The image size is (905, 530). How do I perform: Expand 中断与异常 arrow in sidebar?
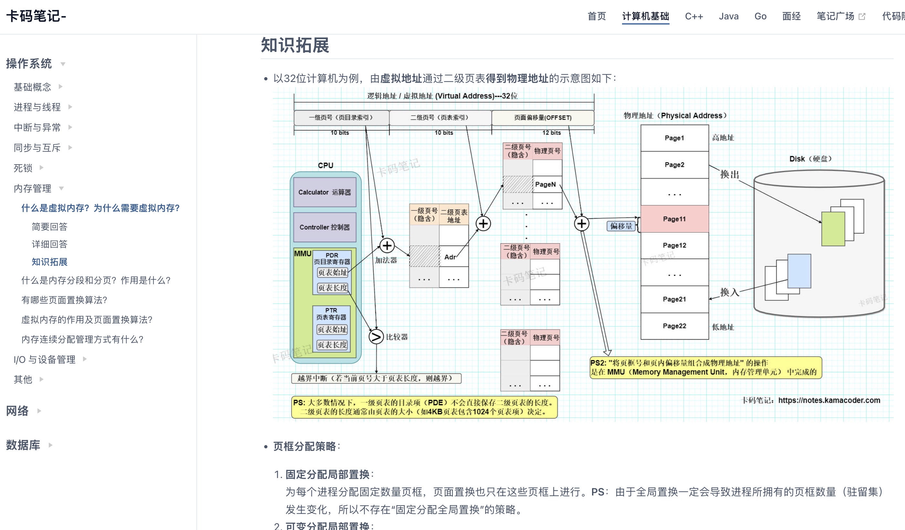(x=70, y=127)
